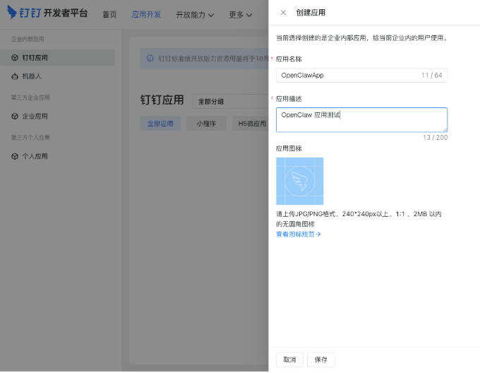The width and height of the screenshot is (480, 373).
Task: Click the 取消 button
Action: (289, 360)
